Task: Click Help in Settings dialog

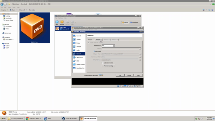Action: tap(138, 75)
